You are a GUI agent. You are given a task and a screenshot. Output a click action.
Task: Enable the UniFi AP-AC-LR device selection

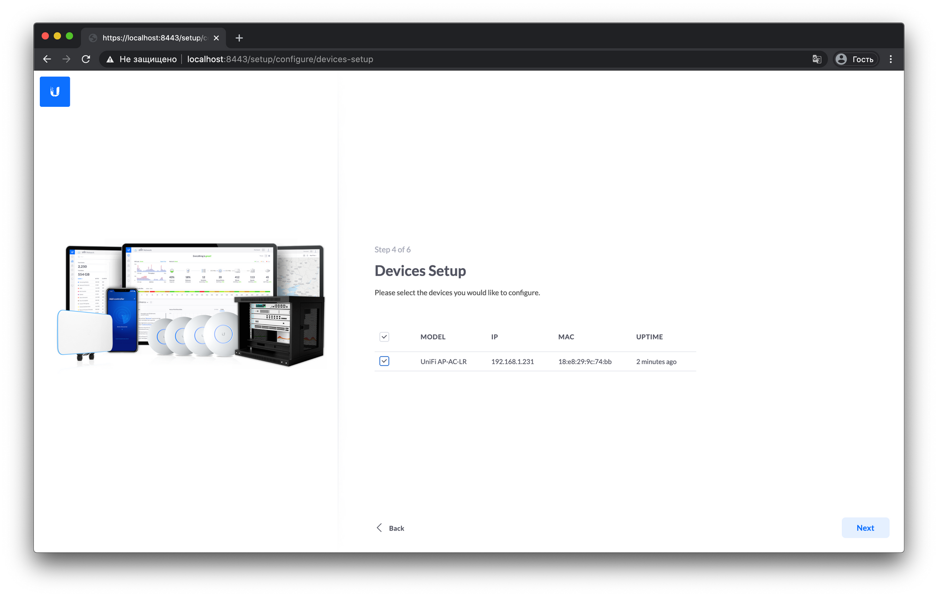tap(384, 361)
